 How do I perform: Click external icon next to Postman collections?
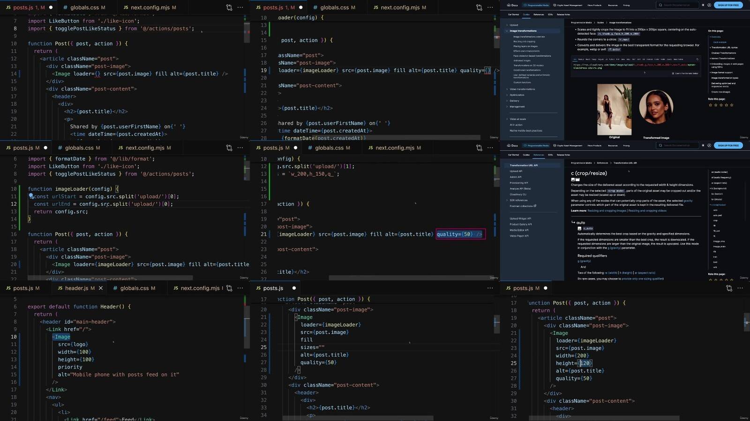pyautogui.click(x=535, y=206)
